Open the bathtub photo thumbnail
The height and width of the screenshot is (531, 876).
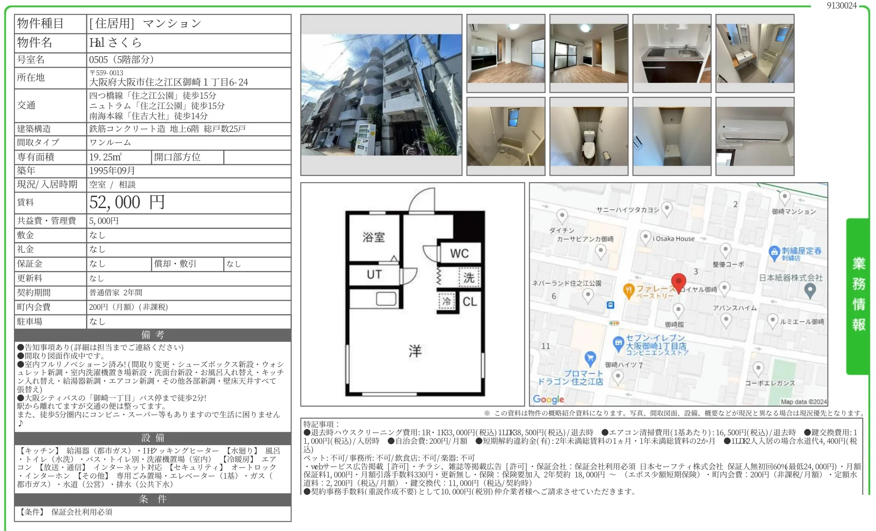click(x=506, y=136)
